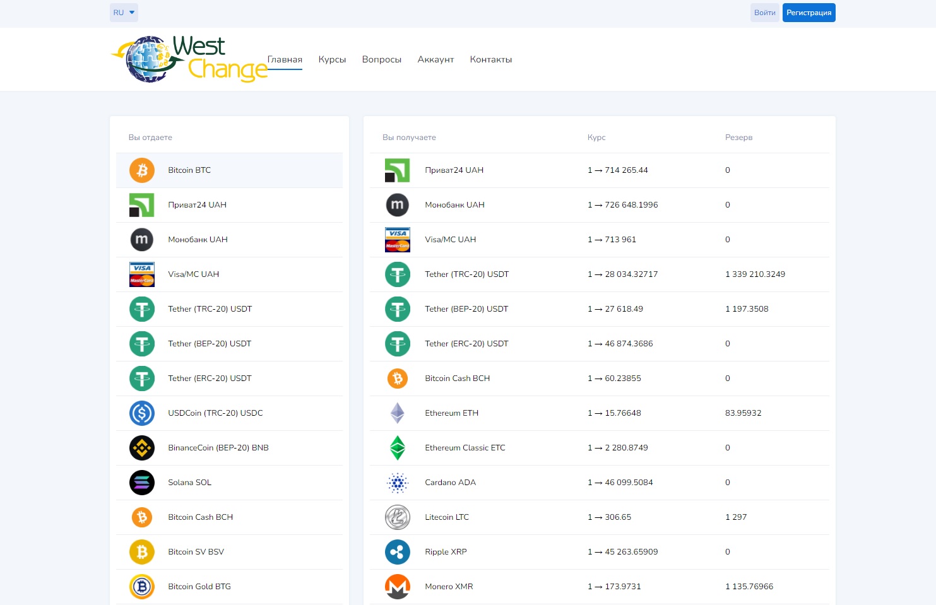This screenshot has height=605, width=936.
Task: Open the RU language dropdown
Action: [124, 13]
